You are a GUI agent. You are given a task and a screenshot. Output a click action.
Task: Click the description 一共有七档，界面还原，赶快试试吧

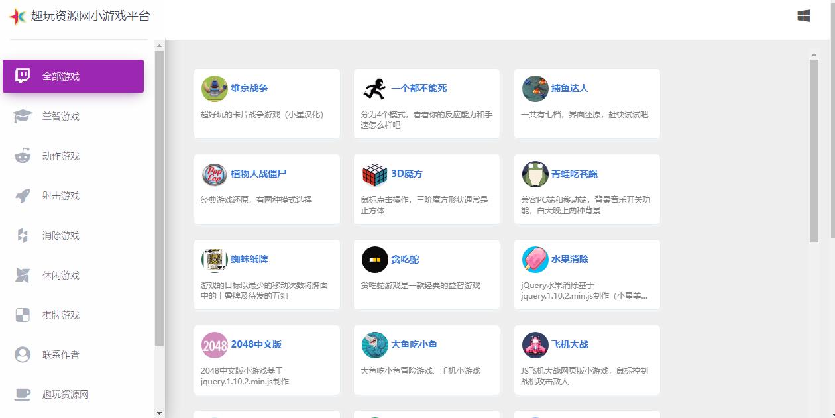pos(584,114)
